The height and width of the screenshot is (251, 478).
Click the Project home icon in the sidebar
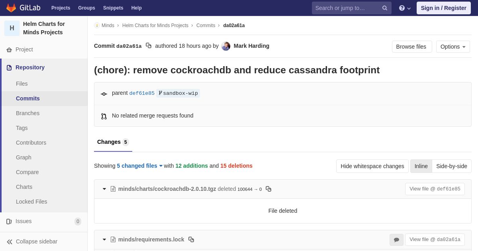click(9, 50)
